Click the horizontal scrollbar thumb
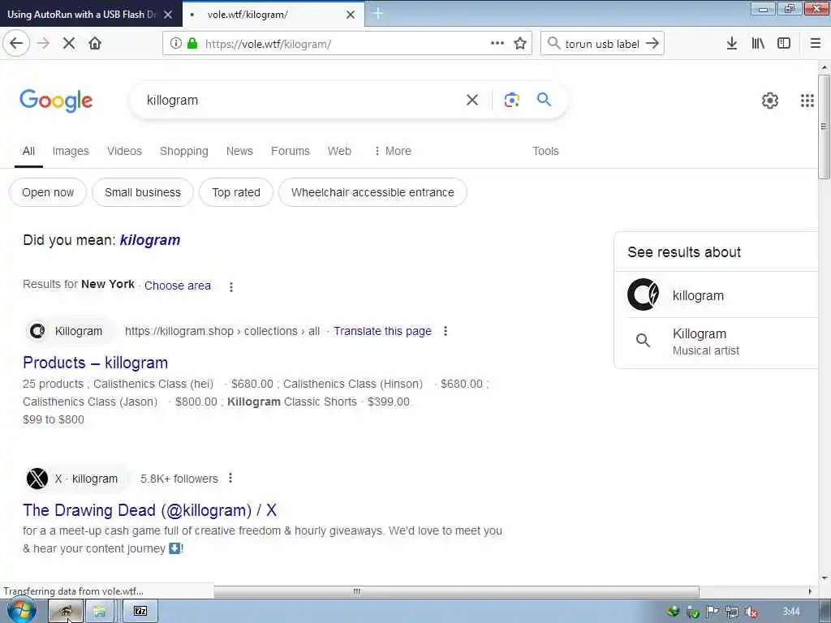The width and height of the screenshot is (831, 623). [x=456, y=591]
